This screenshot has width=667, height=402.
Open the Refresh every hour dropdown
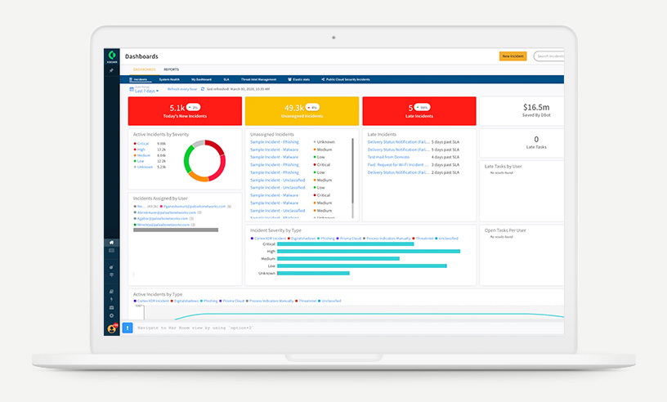pos(182,88)
